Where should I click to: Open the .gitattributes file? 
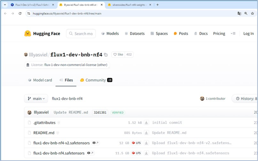tap(44, 122)
